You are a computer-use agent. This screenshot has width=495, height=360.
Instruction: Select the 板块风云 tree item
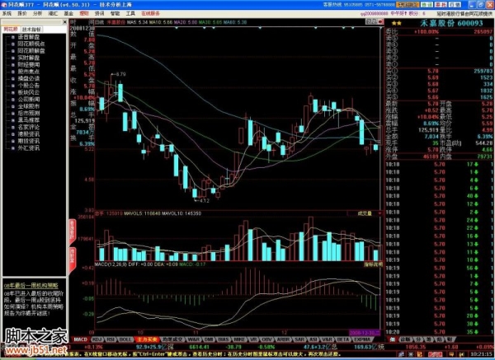pos(28,92)
